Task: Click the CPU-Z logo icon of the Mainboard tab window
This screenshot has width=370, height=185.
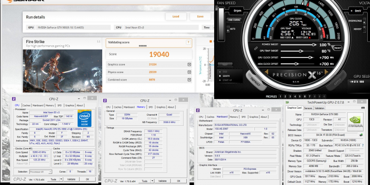Action: click(198, 110)
